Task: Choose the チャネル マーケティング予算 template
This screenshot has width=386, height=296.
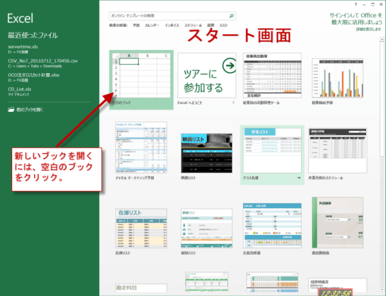Action: (x=142, y=148)
